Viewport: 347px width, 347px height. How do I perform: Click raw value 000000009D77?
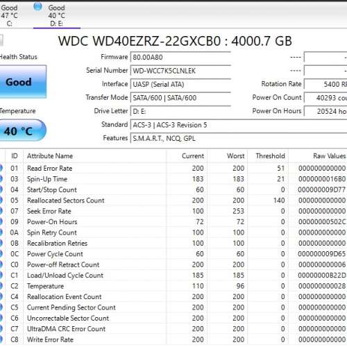pyautogui.click(x=322, y=189)
